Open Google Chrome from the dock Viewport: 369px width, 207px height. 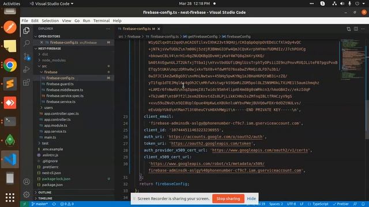pyautogui.click(x=10, y=65)
